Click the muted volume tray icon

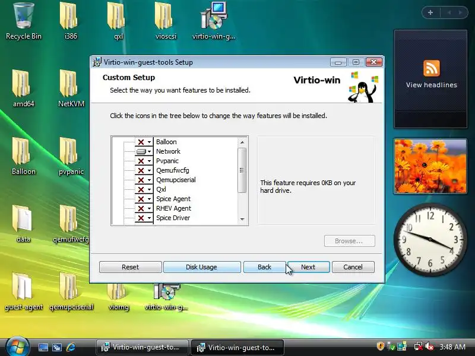click(x=429, y=347)
